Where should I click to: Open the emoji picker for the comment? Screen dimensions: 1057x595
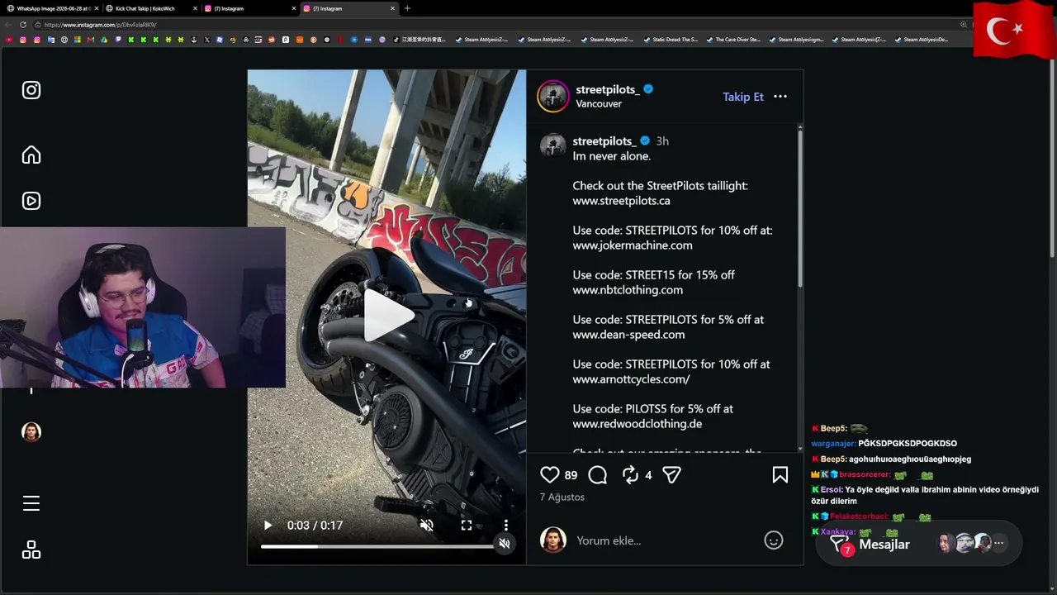[x=774, y=540]
